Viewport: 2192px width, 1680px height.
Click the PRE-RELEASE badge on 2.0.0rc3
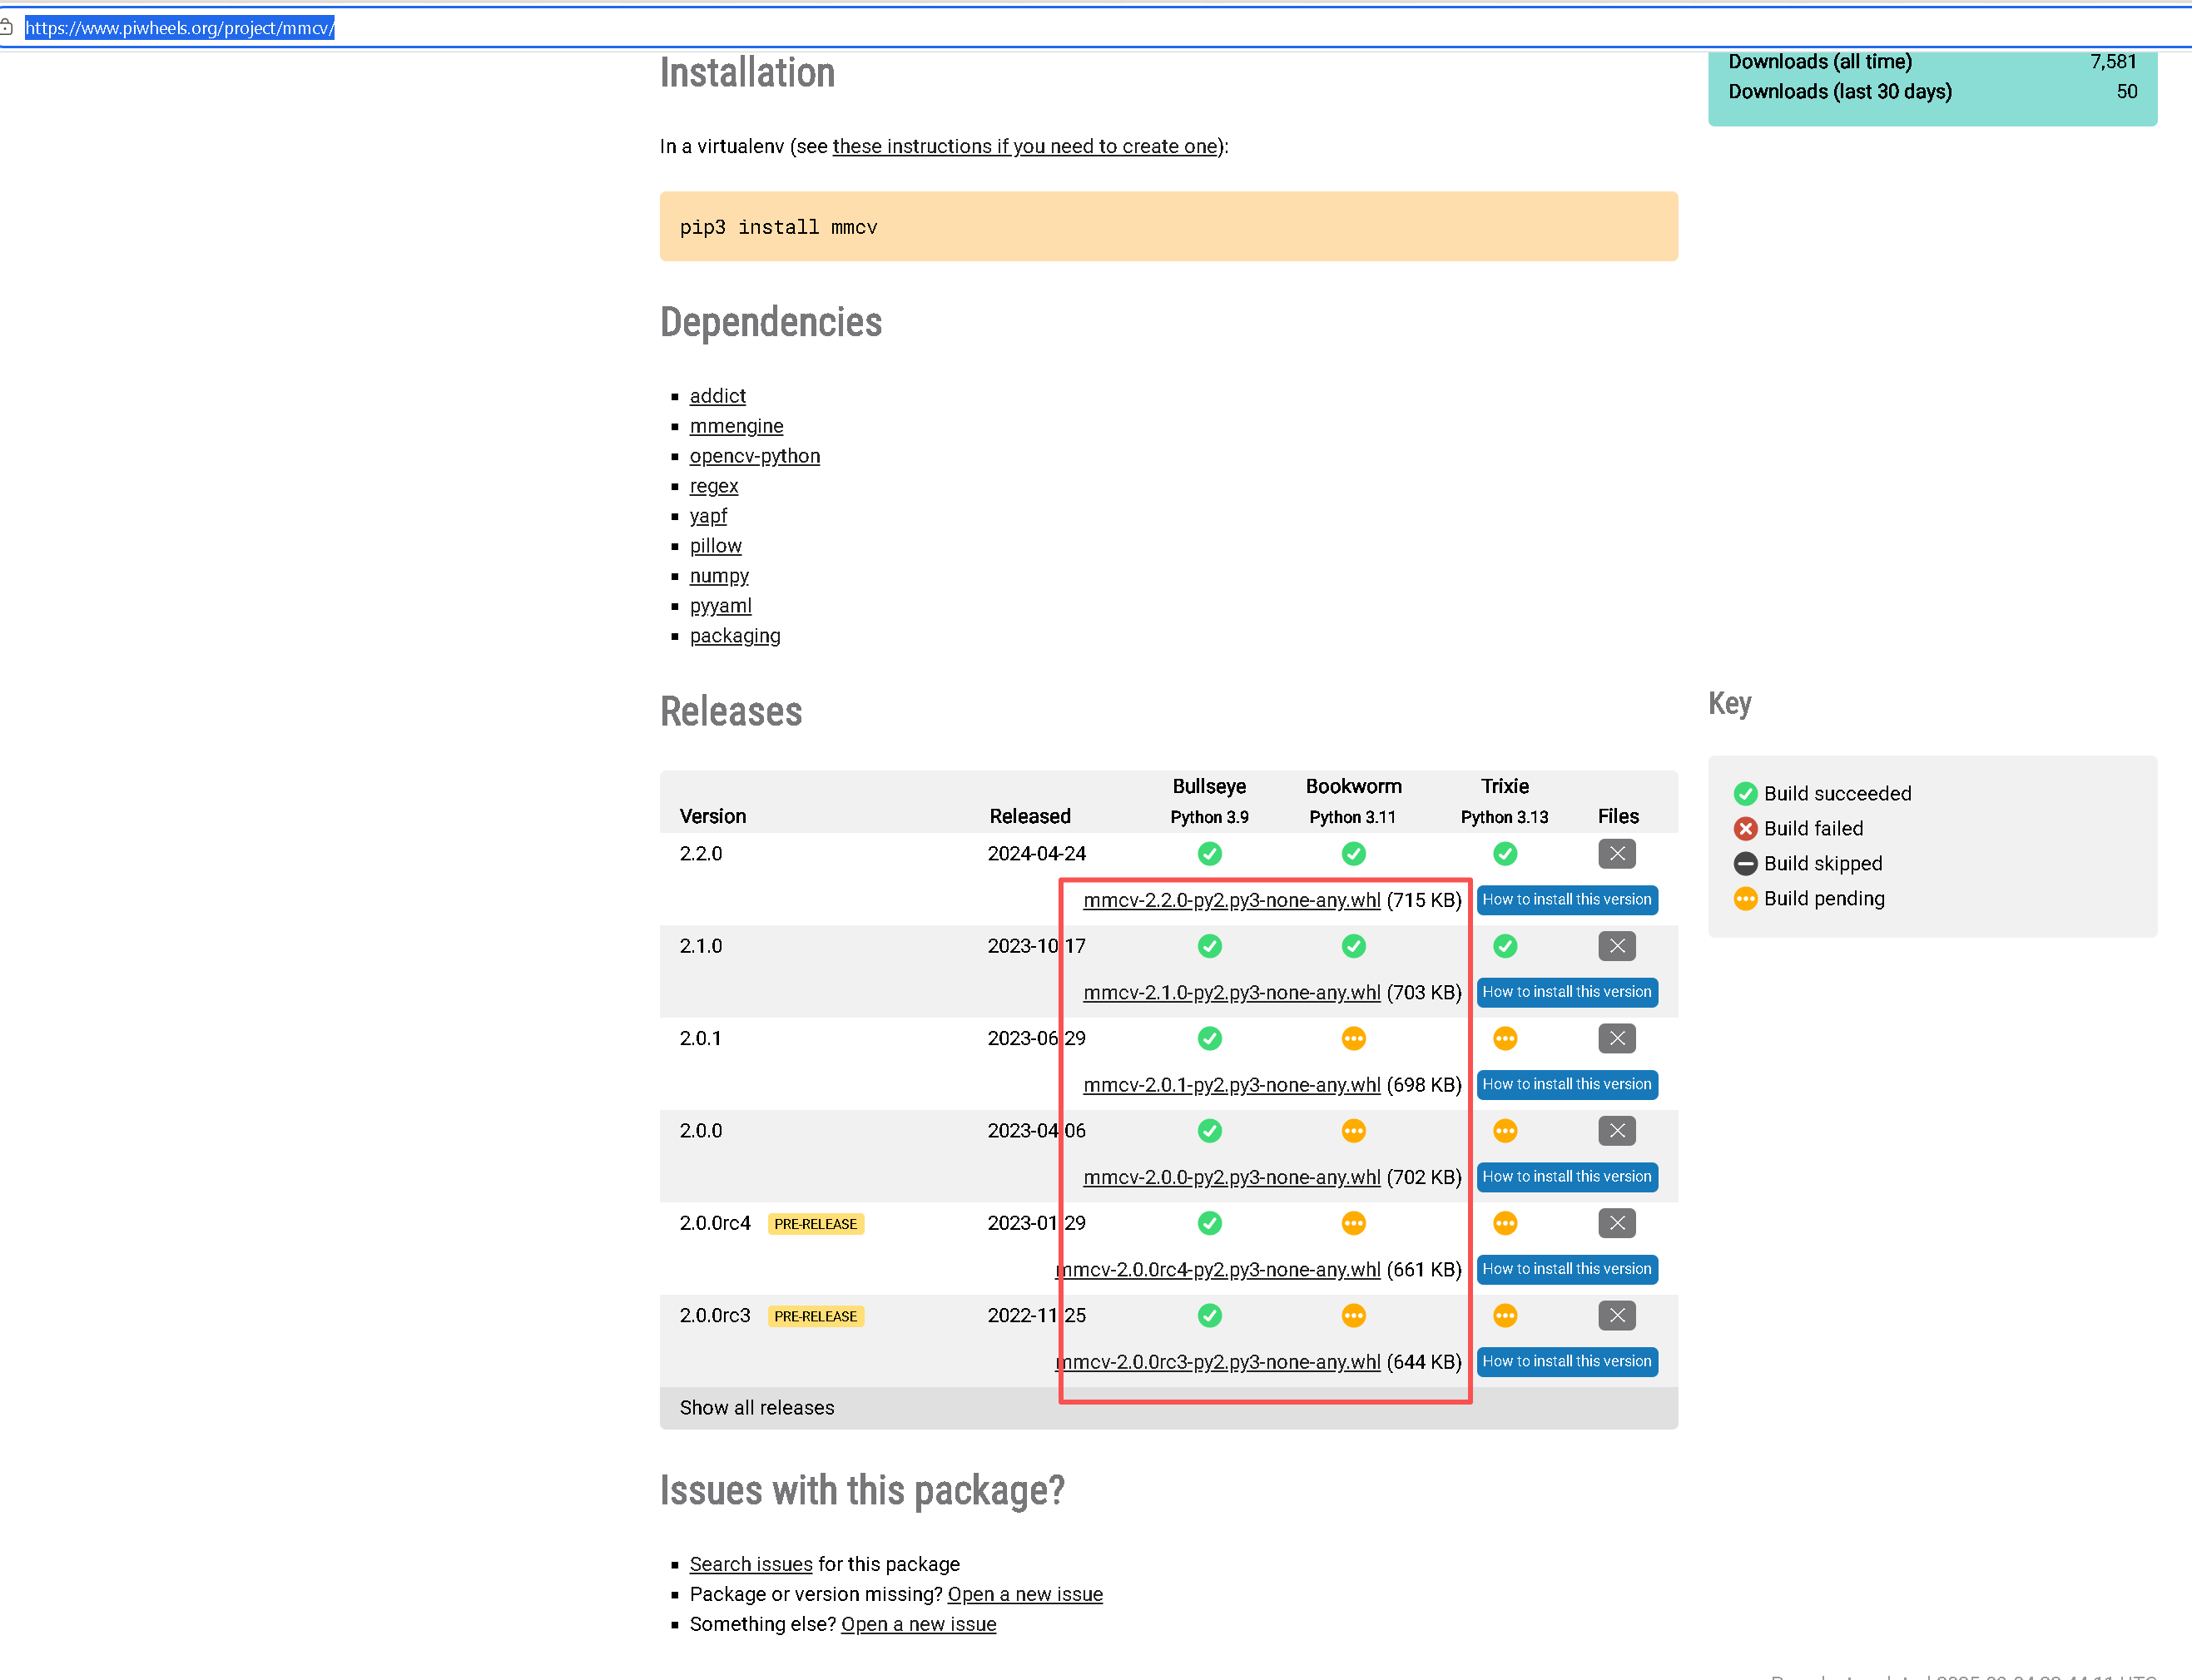pos(815,1317)
